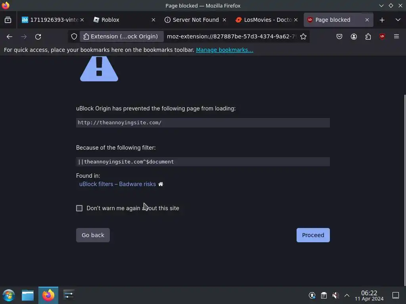Close the LosMovies tab
Viewport: 406px width, 304px height.
(296, 20)
